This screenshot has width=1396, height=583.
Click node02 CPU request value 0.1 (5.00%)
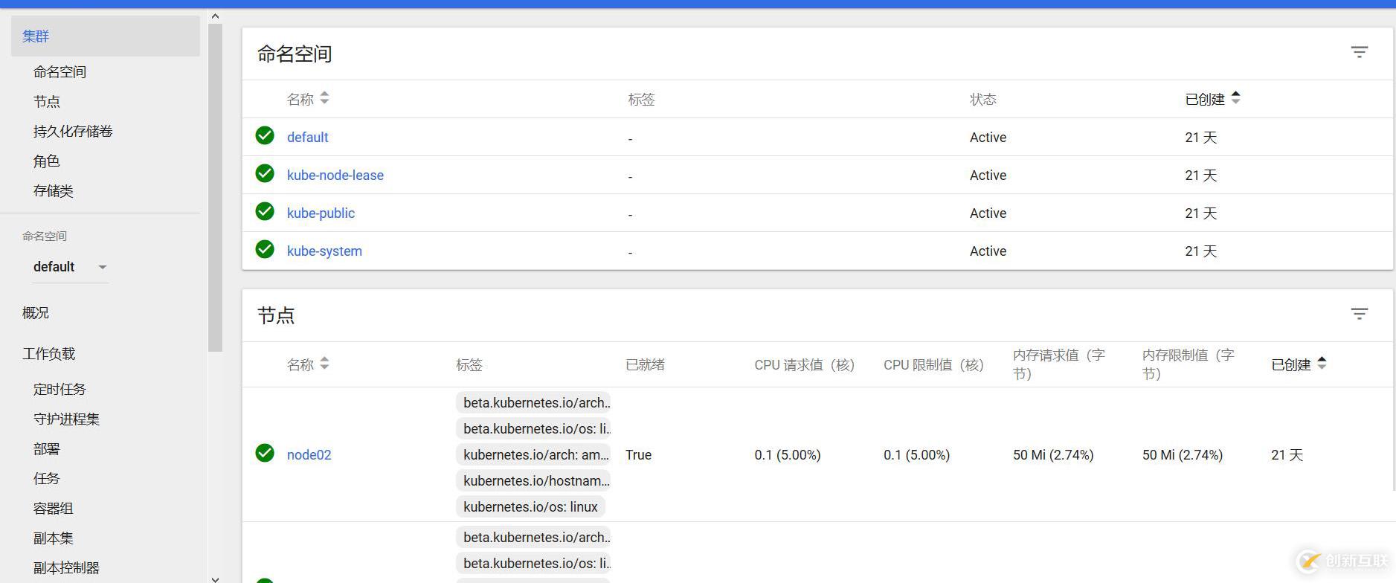(788, 455)
